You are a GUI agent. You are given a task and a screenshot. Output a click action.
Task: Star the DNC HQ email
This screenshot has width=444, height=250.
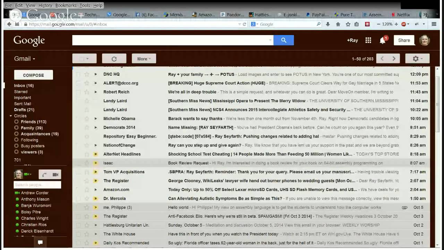pos(87,74)
